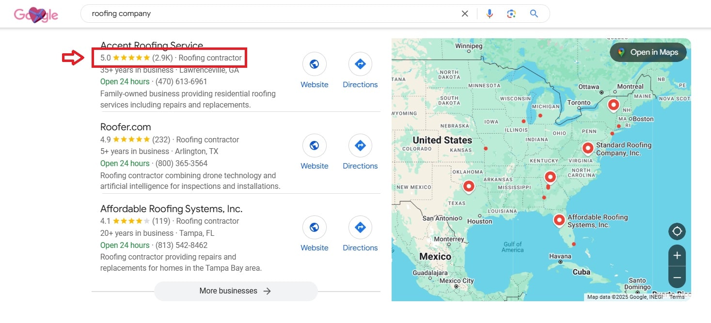
Task: Click the magnifying glass search icon
Action: click(x=534, y=14)
